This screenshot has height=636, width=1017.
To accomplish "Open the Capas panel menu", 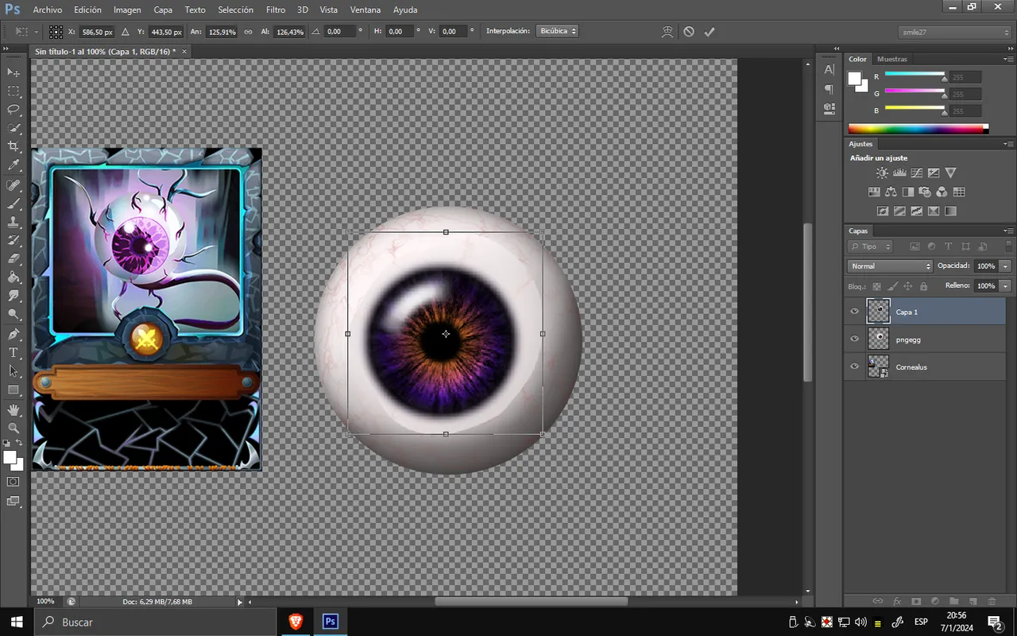I will tap(1007, 231).
